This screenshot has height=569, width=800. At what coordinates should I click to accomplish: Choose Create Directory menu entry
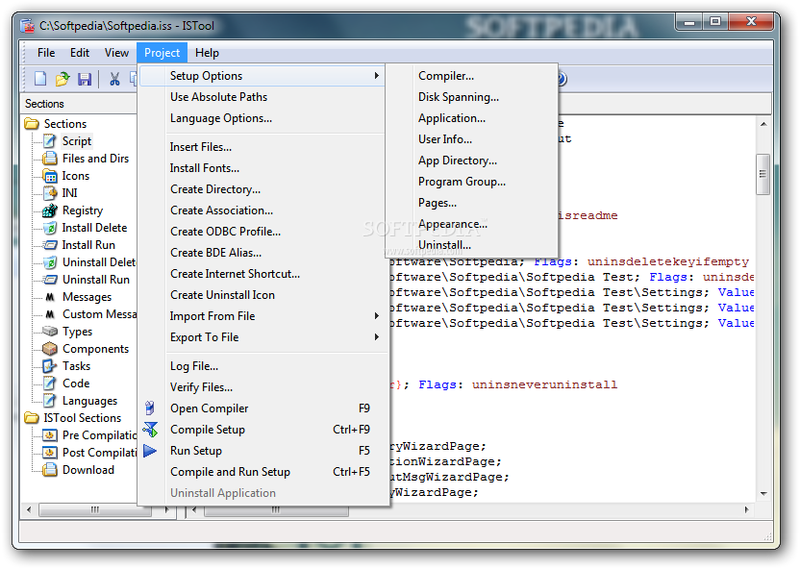pyautogui.click(x=262, y=189)
